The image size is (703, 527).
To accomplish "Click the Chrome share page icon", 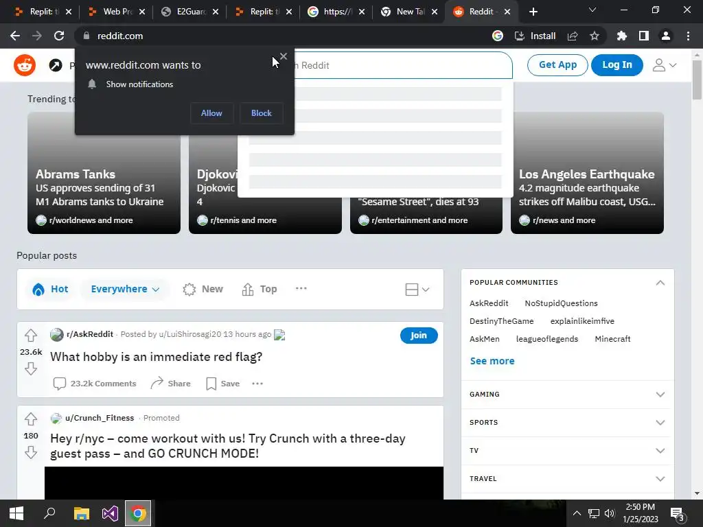I will (573, 36).
